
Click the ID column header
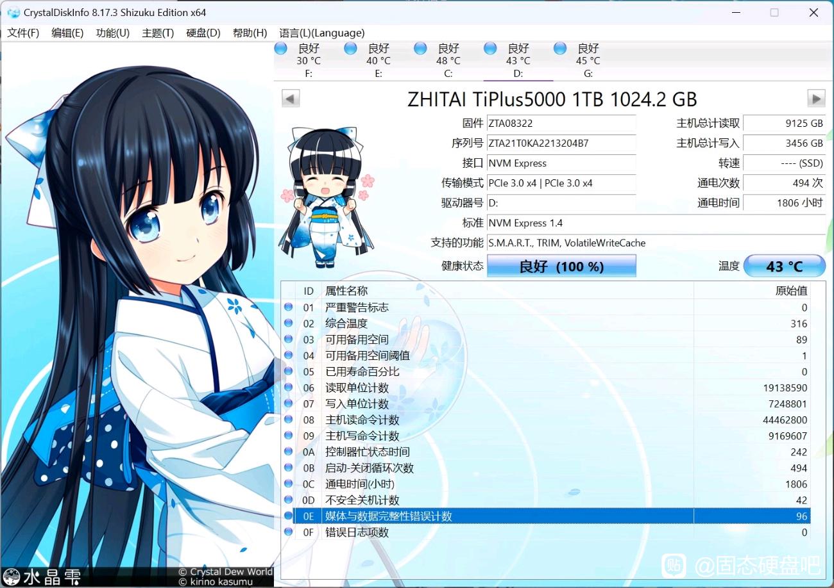[309, 291]
